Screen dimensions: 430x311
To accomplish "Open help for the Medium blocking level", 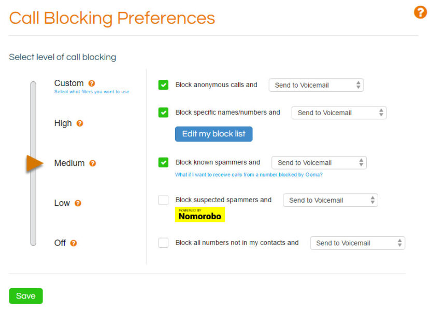I will click(93, 163).
